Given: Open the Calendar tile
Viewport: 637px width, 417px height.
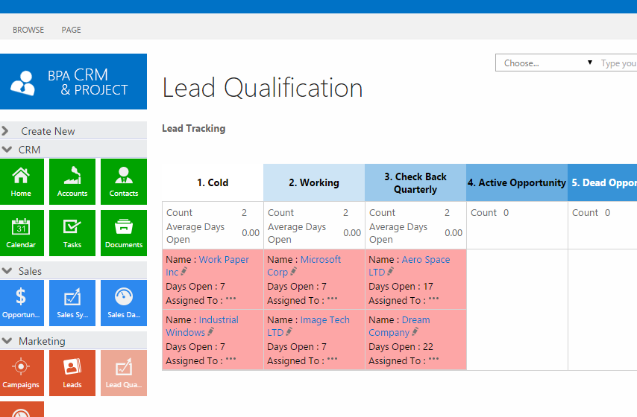Looking at the screenshot, I should 22,233.
